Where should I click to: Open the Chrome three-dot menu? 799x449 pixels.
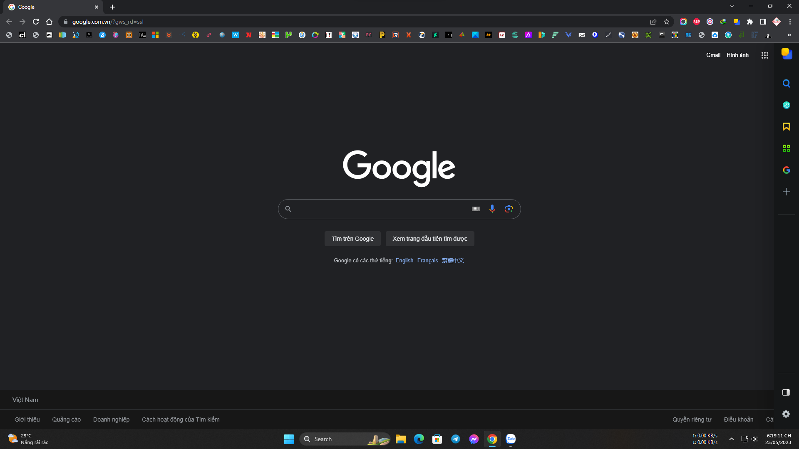[790, 22]
